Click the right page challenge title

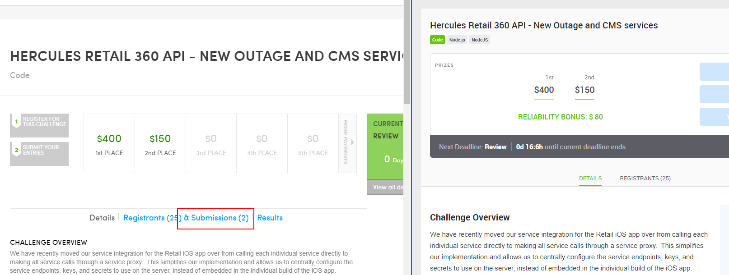(544, 25)
